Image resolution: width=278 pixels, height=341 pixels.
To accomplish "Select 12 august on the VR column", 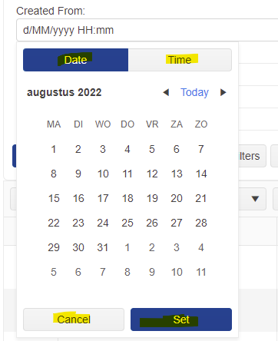I will click(x=152, y=174).
